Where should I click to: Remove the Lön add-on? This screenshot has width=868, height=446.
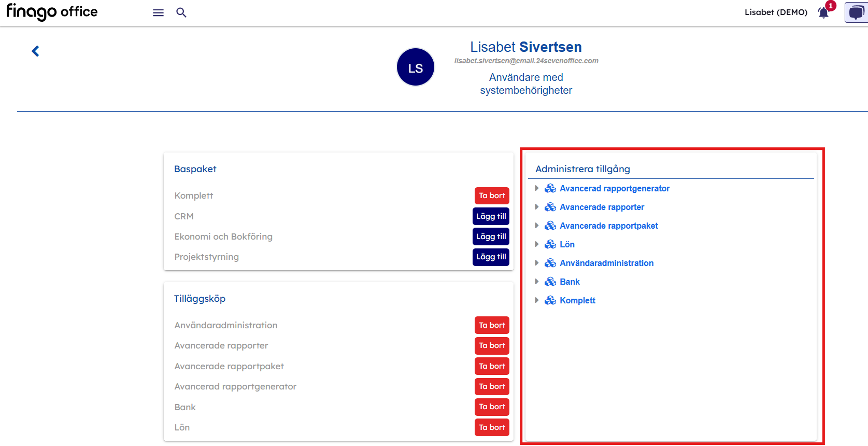491,427
